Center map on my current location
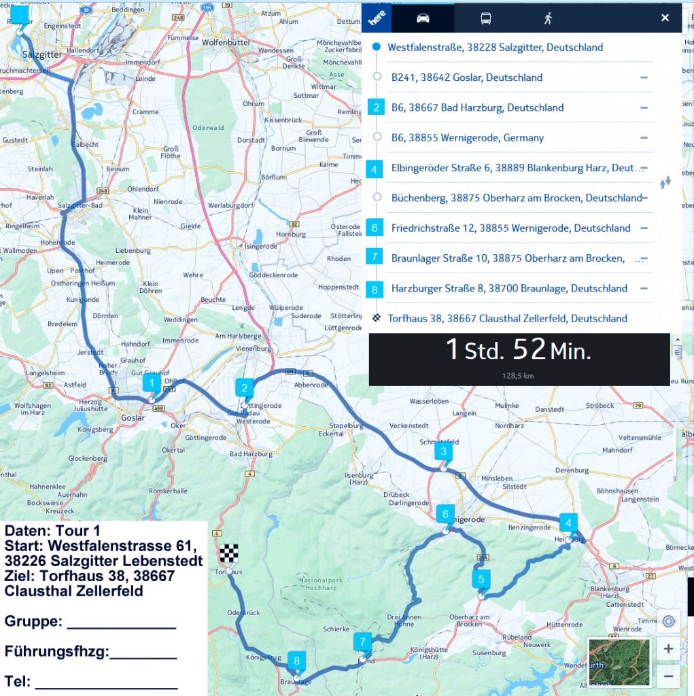The height and width of the screenshot is (696, 694). click(x=668, y=621)
